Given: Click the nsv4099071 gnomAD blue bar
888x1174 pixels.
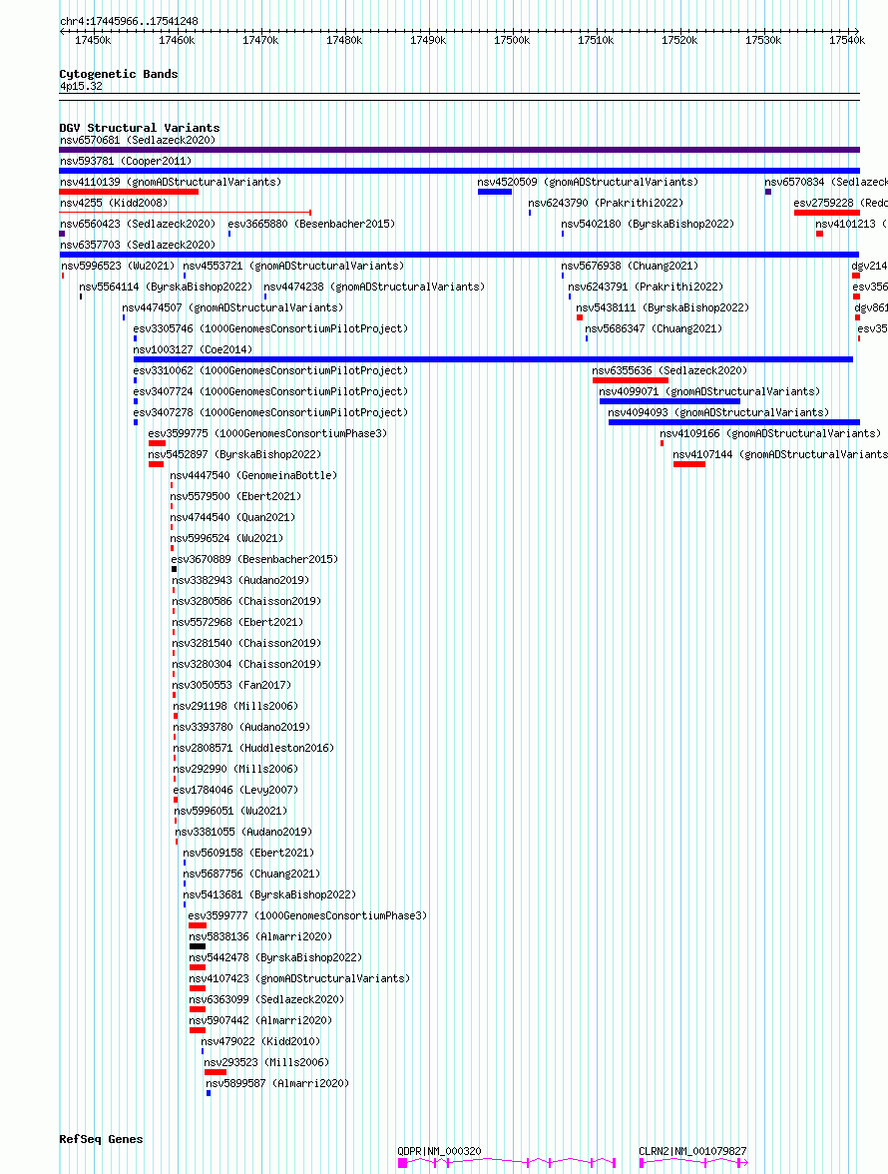Looking at the screenshot, I should pyautogui.click(x=669, y=401).
